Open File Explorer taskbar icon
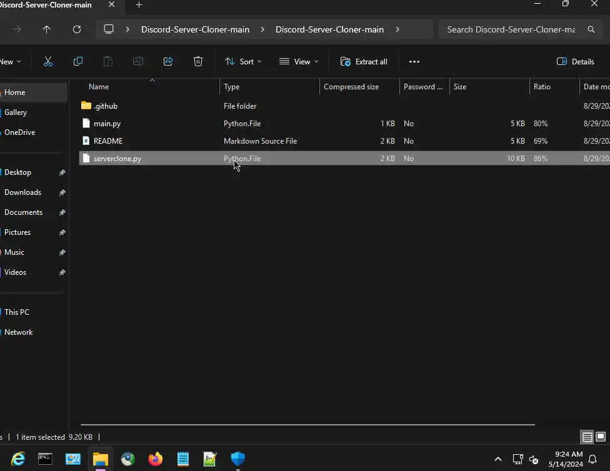Viewport: 610px width, 471px height. (x=101, y=459)
